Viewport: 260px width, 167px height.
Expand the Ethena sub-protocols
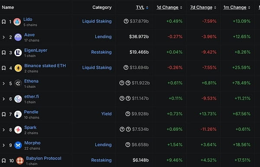[3, 83]
